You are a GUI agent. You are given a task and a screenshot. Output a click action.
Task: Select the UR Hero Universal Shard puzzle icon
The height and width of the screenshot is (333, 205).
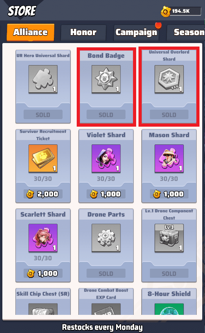(x=43, y=79)
